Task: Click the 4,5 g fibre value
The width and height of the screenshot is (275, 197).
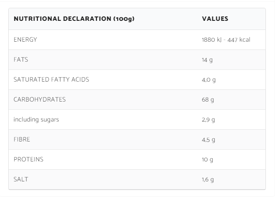Action: [209, 140]
